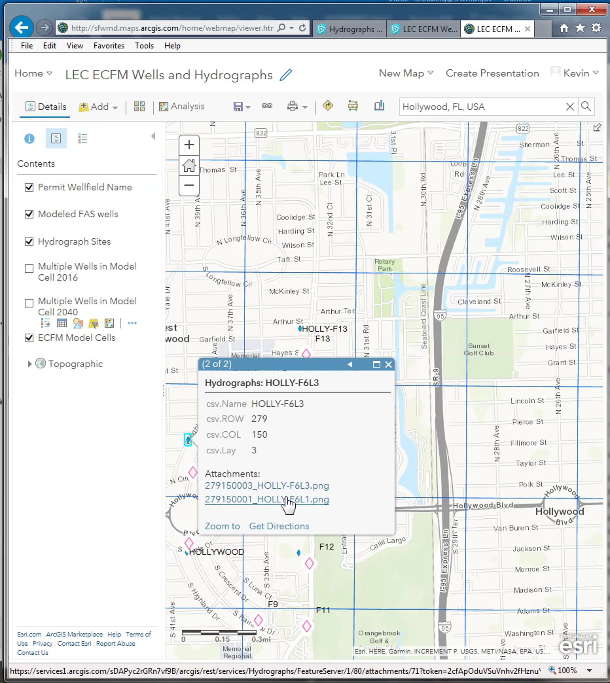This screenshot has height=683, width=610.
Task: Open the browser Home icon
Action: 564,28
